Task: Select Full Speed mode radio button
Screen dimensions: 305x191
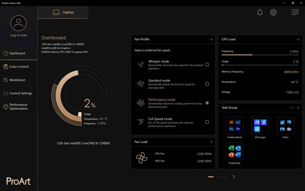Action: click(207, 122)
